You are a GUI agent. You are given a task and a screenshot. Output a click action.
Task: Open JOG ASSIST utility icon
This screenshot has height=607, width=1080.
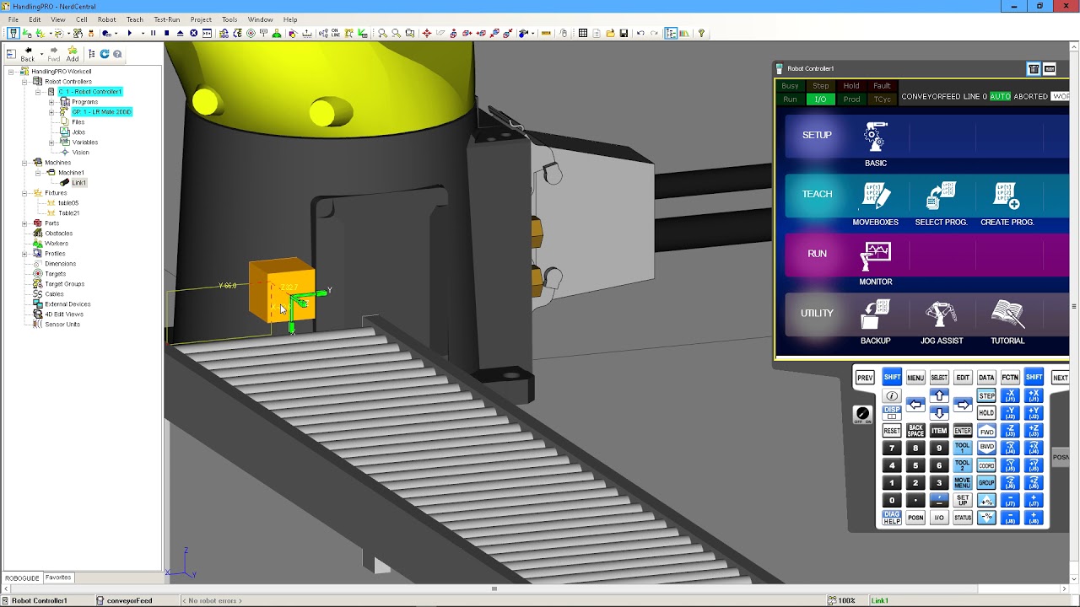941,315
